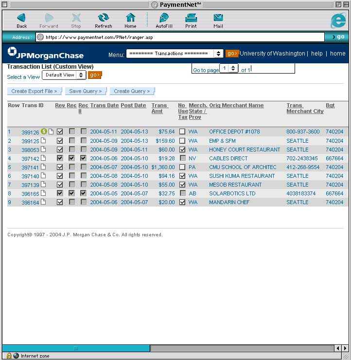The height and width of the screenshot is (360, 351).
Task: Uncheck No Use Tax for HONEY COURT RESTAURANT
Action: click(182, 150)
